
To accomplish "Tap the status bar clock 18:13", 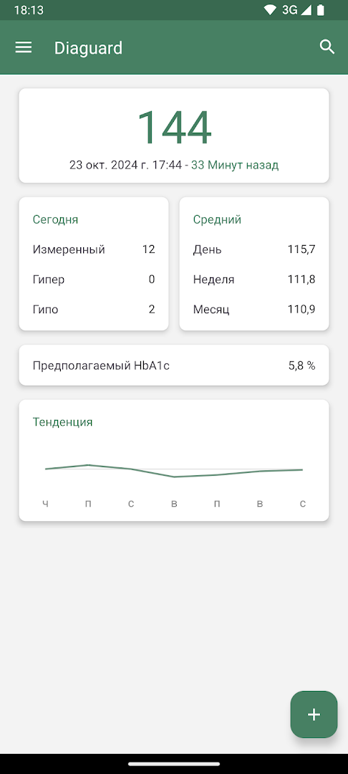I will click(29, 10).
